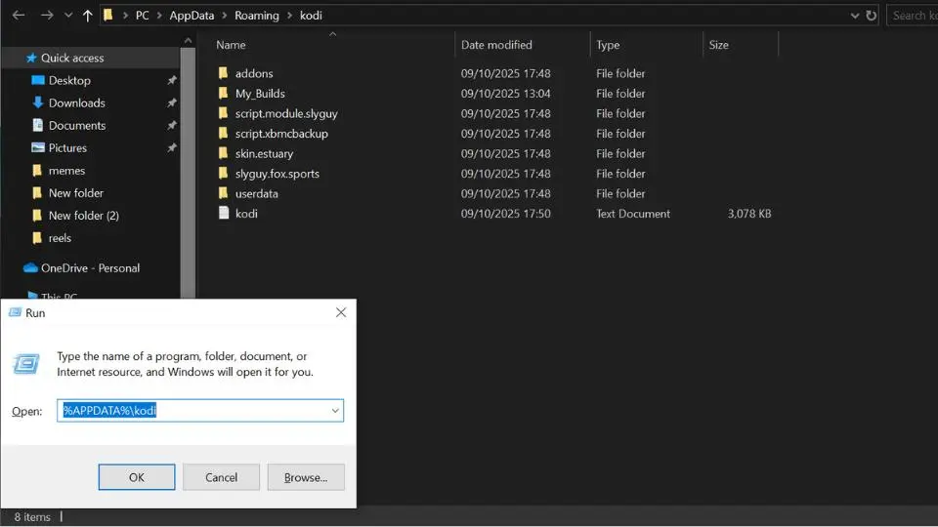Click the Run title bar icon
The image size is (938, 527).
15,312
